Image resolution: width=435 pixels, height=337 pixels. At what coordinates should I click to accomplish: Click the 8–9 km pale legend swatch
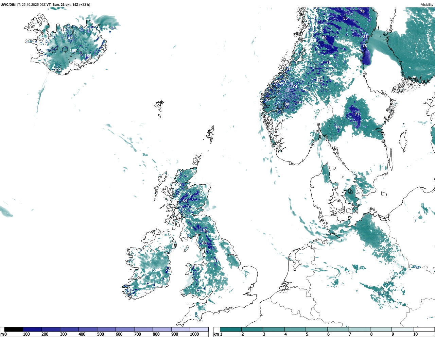tap(381, 329)
